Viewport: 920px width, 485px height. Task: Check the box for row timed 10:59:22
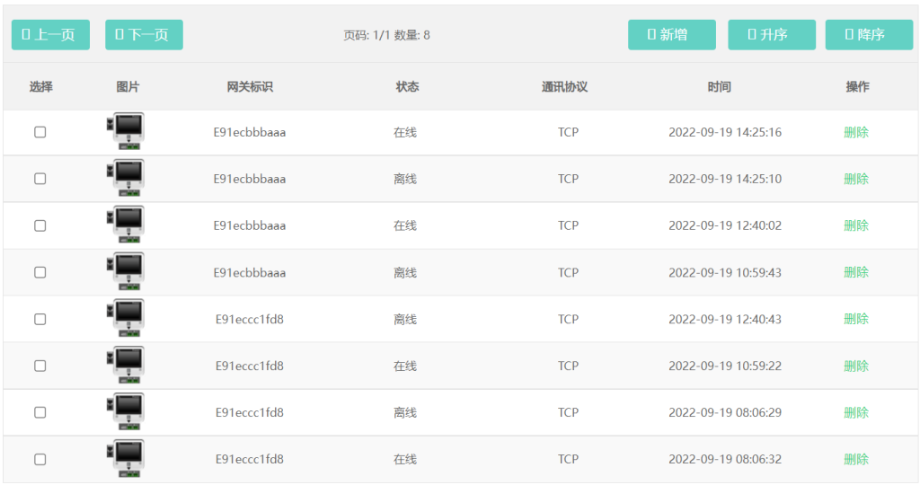point(40,366)
